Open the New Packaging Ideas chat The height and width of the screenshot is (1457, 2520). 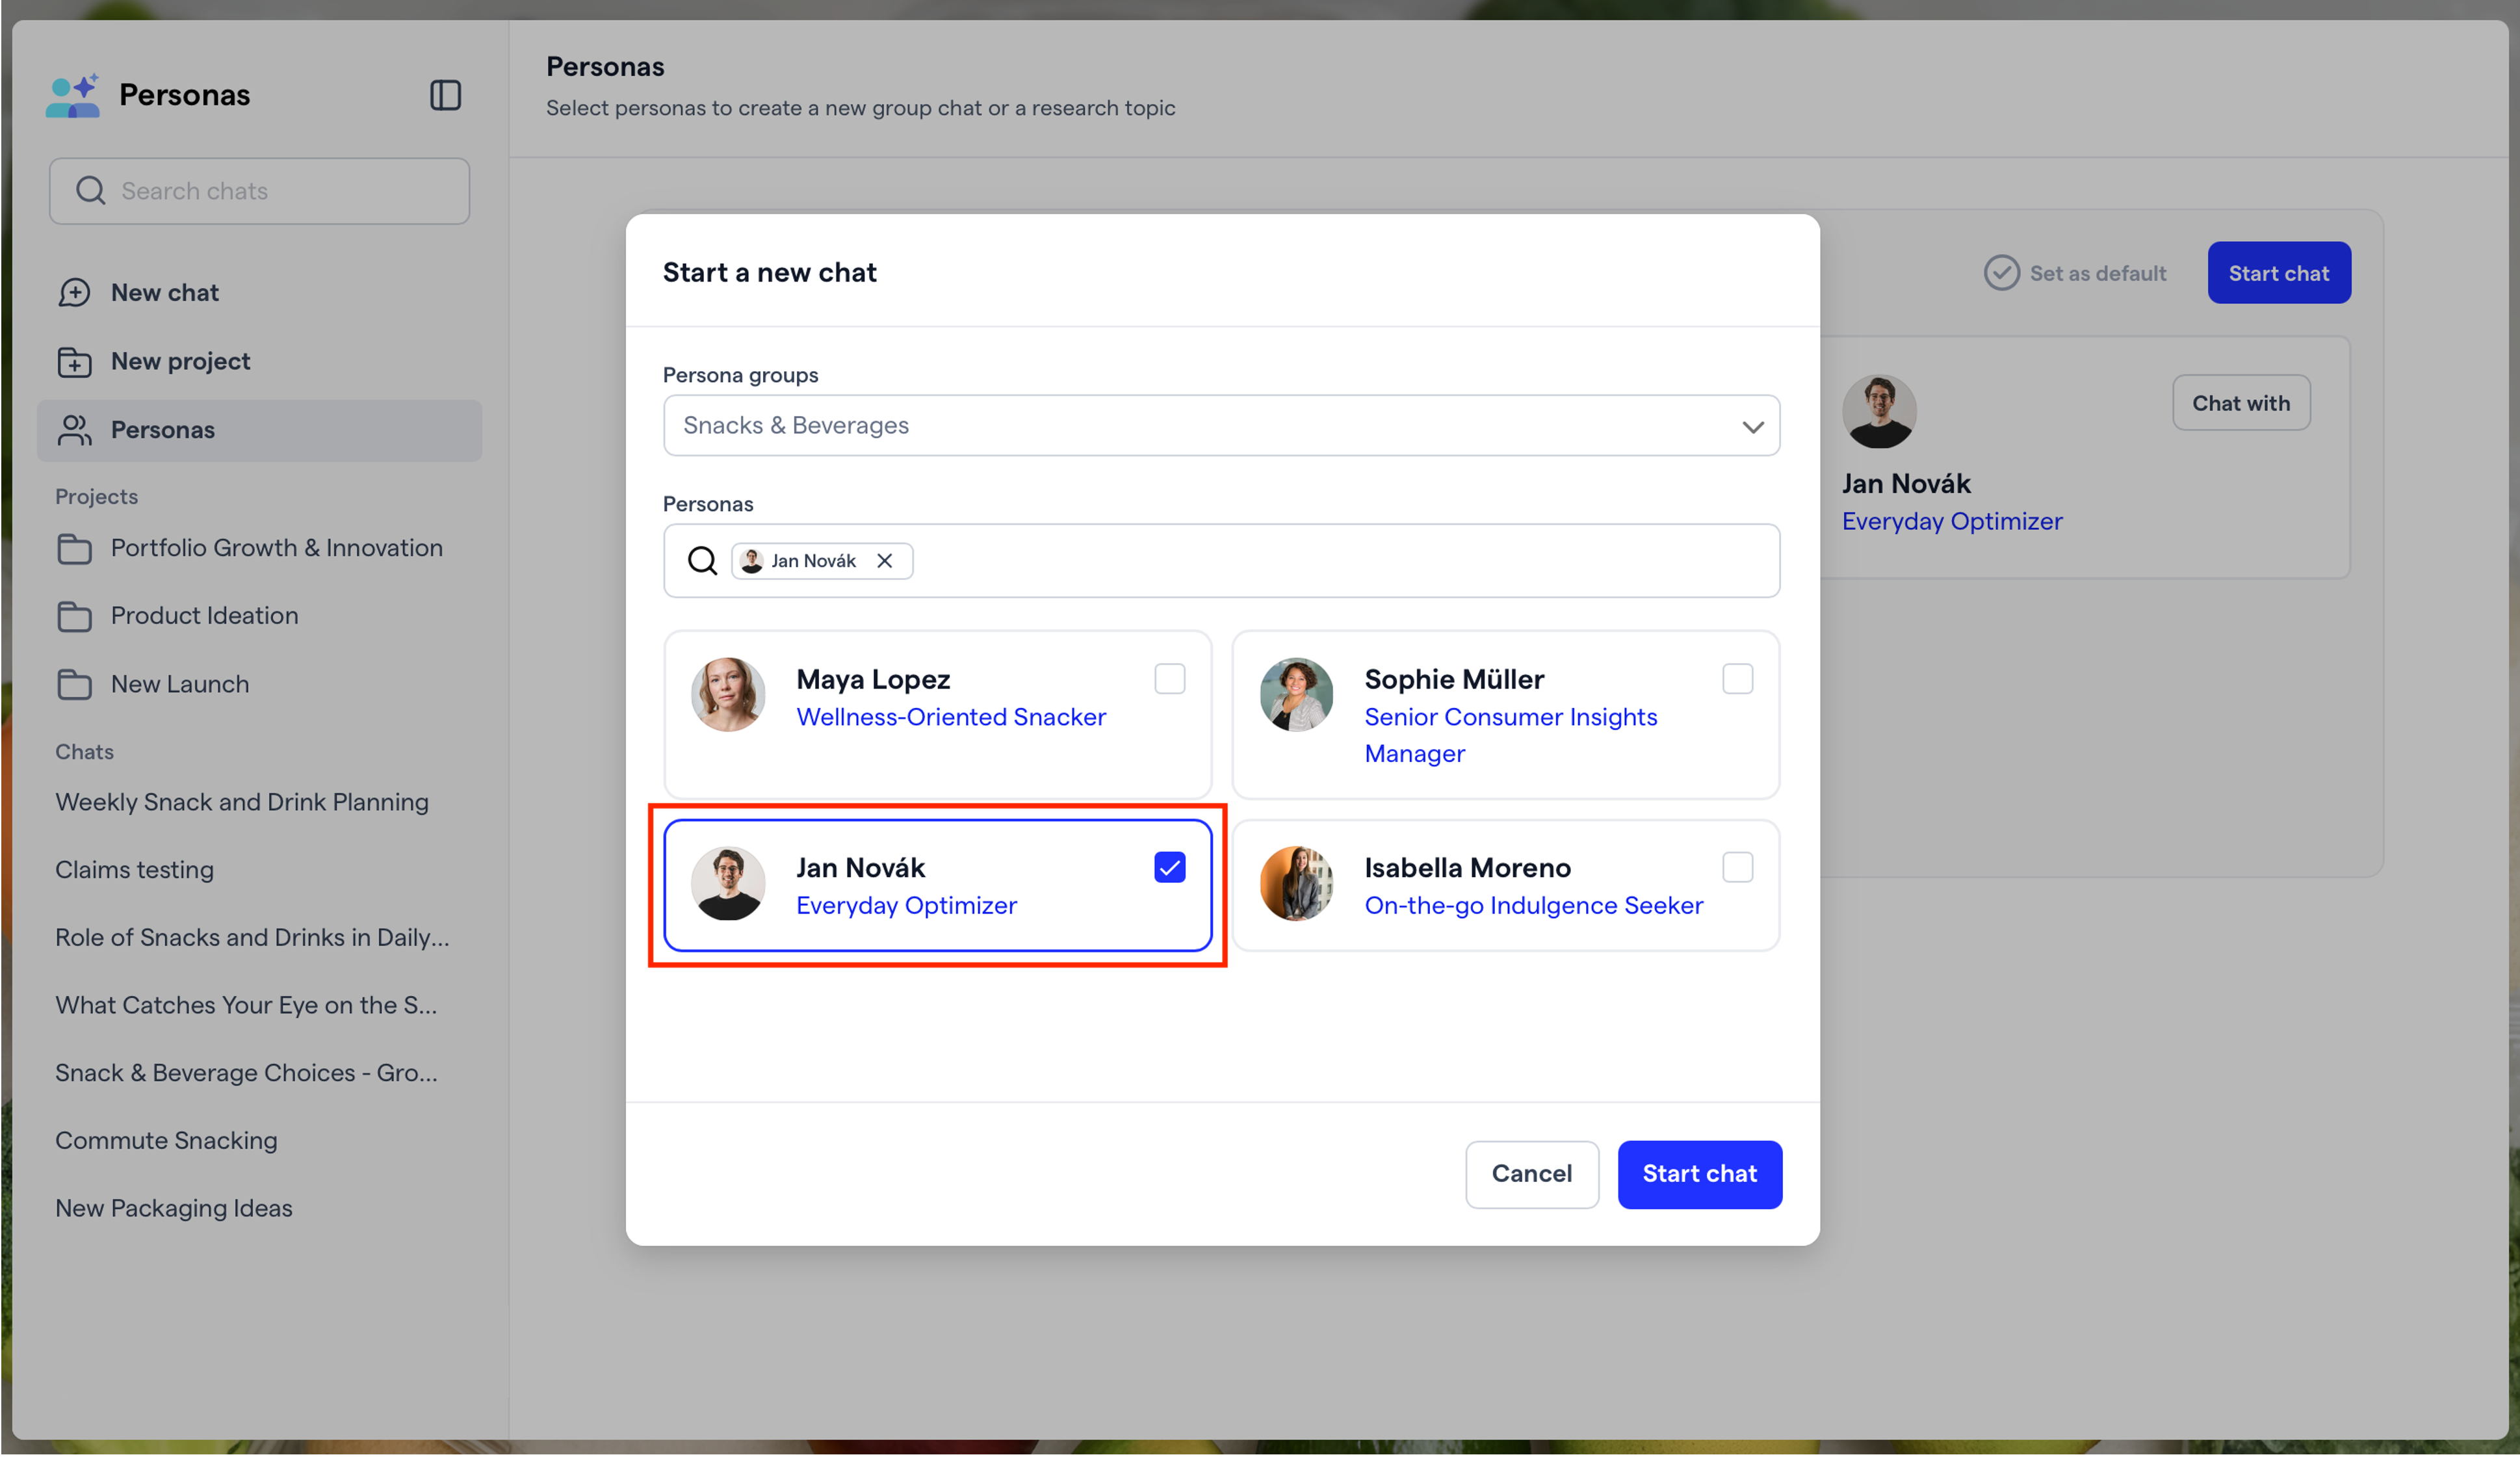tap(174, 1208)
